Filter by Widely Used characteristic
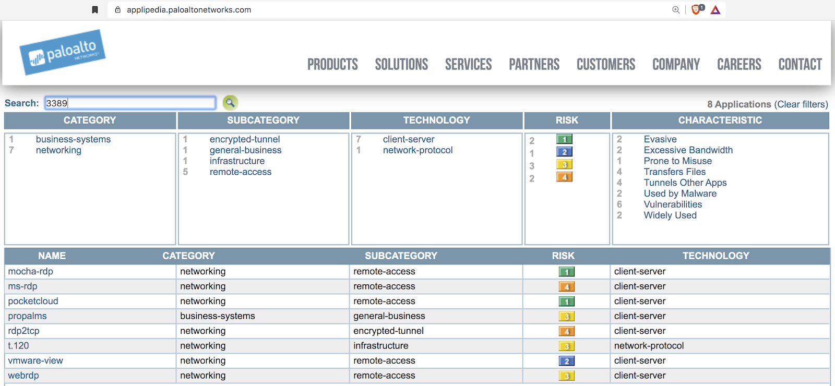 pyautogui.click(x=670, y=215)
